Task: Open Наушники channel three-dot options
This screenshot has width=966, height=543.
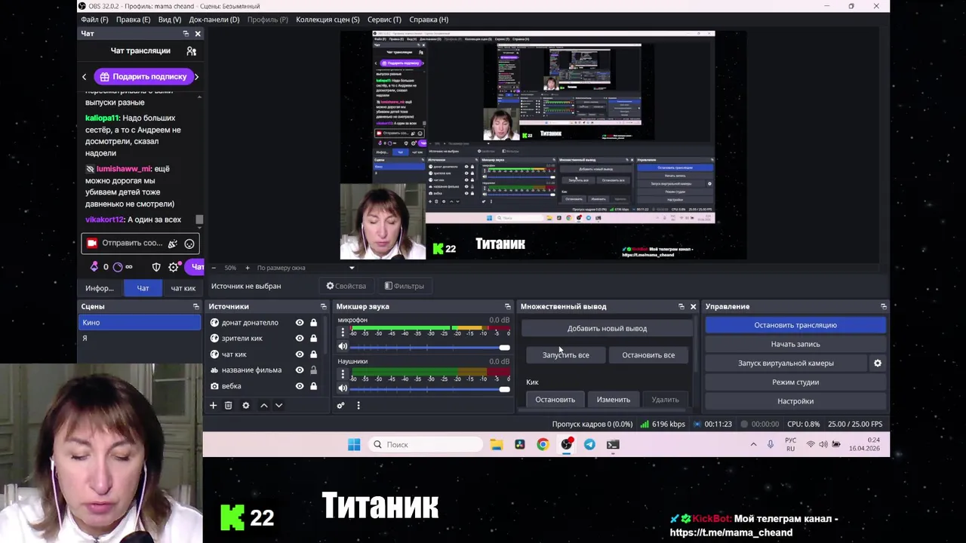Action: (x=343, y=373)
